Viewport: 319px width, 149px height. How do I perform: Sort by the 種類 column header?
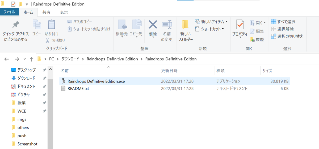click(x=220, y=71)
